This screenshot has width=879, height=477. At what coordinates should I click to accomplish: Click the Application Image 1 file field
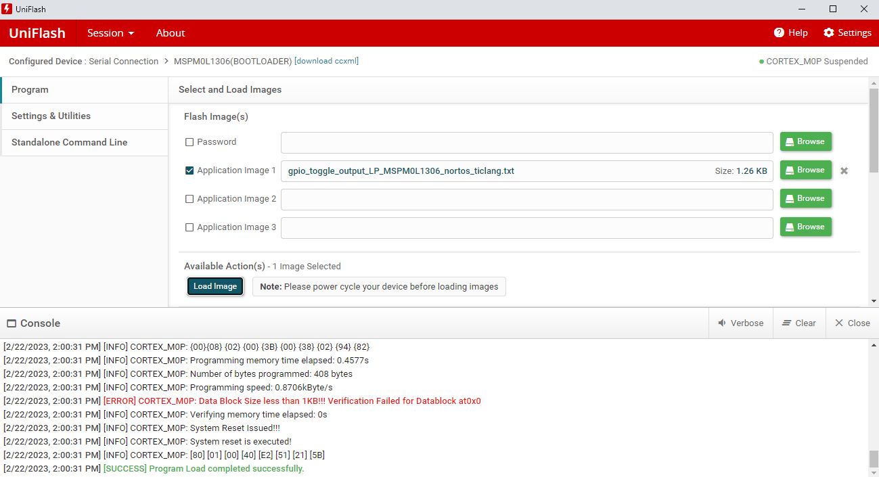[526, 171]
